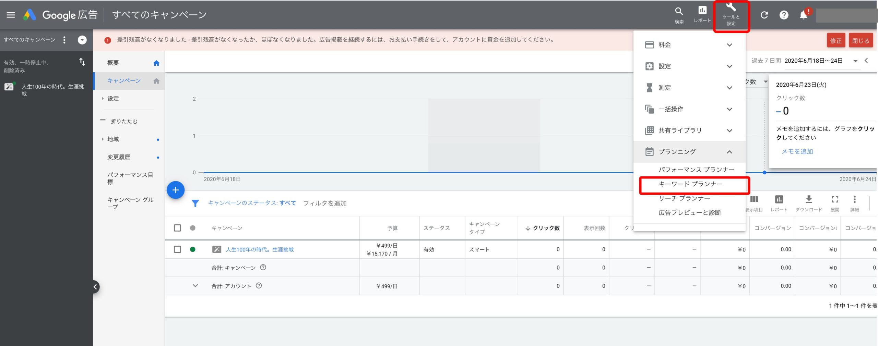Expand the 一括操作 section
Viewport: 878px width, 346px height.
pos(689,109)
